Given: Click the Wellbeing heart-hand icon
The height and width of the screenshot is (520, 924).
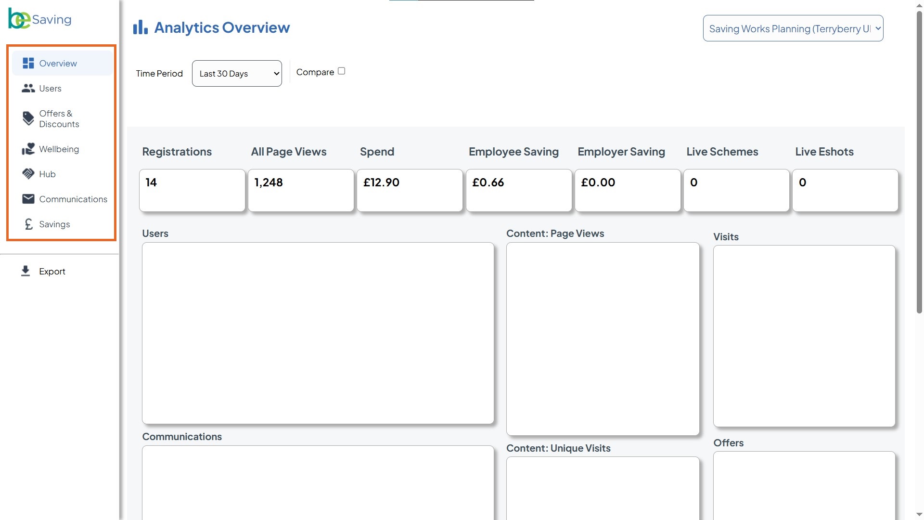Looking at the screenshot, I should pos(28,149).
